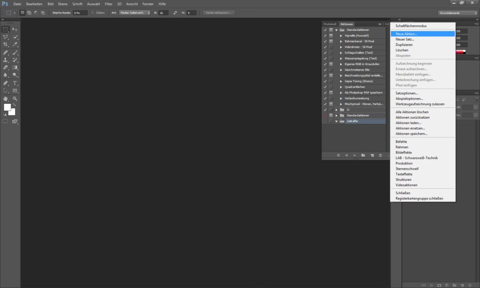Click the Weiche Kante input field
The image size is (480, 288).
click(80, 13)
